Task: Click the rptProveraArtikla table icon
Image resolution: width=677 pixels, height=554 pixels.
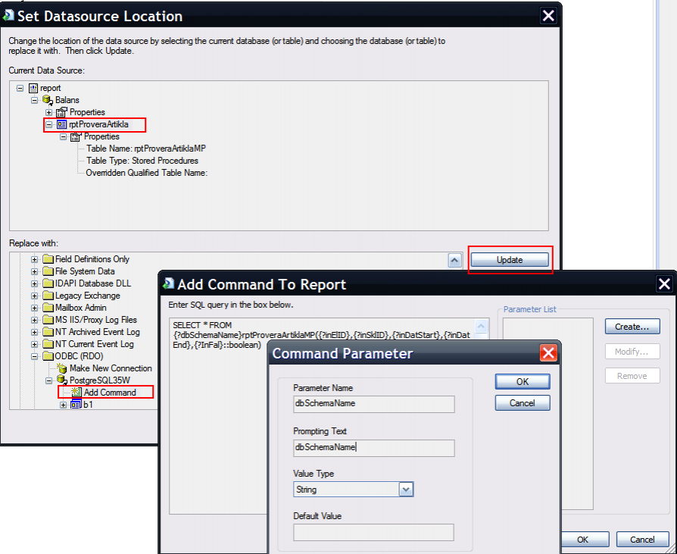Action: click(x=62, y=124)
